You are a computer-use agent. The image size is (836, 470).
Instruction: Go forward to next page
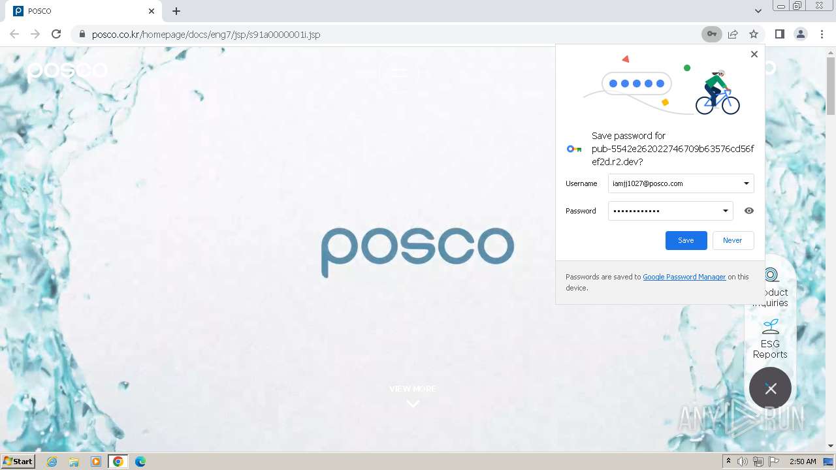[35, 34]
